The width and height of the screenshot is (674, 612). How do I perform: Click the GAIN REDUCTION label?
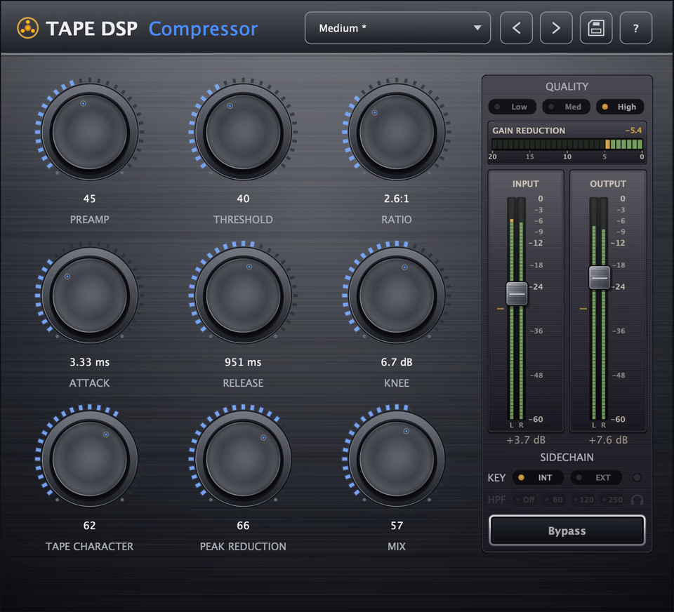click(x=529, y=131)
